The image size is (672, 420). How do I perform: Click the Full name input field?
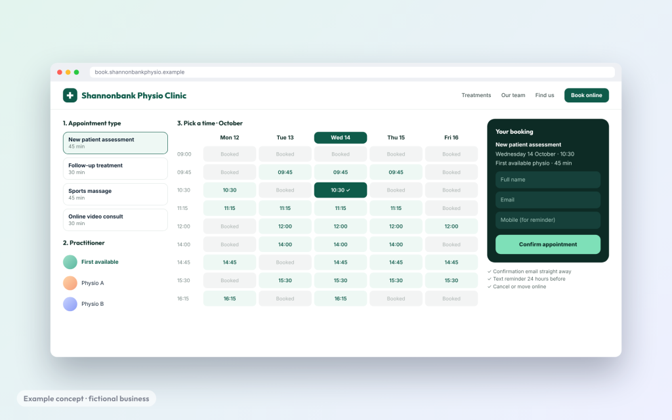[x=548, y=180]
